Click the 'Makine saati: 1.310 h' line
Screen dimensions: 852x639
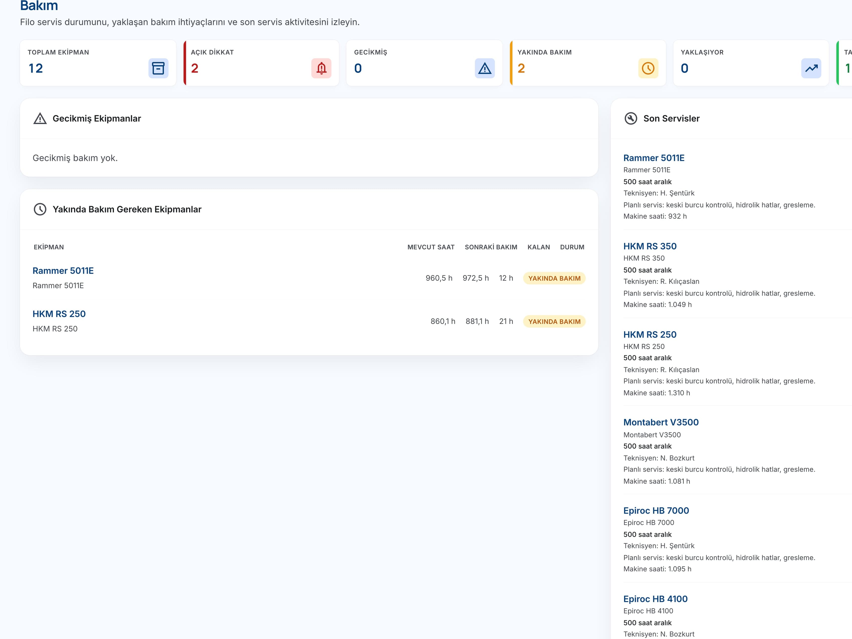point(657,393)
